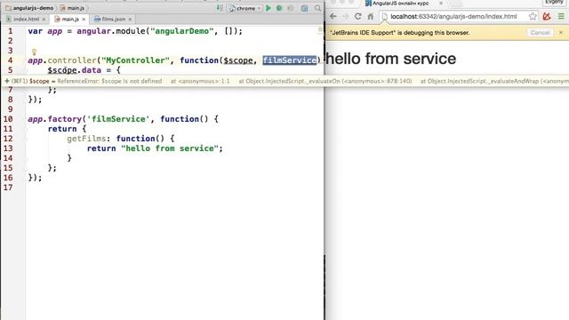Open Chrome home page icon

pyautogui.click(x=371, y=16)
